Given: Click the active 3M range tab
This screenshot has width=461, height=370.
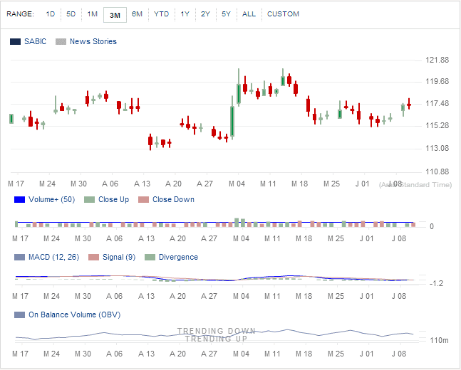Looking at the screenshot, I should point(115,14).
